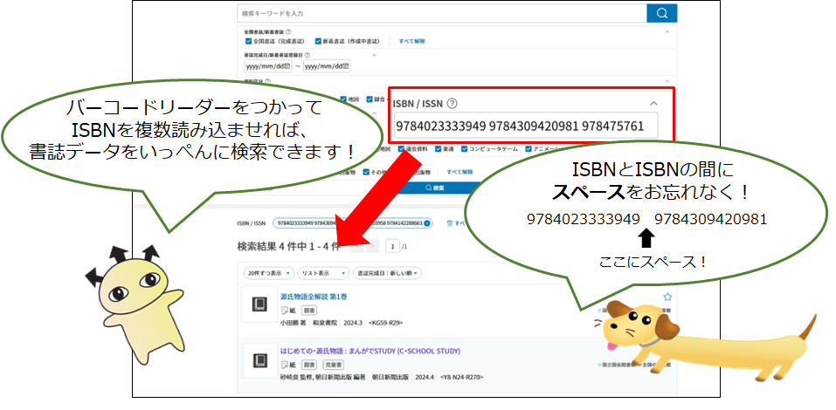Click the end date yyyy/mm/dd field
836x410 pixels.
pyautogui.click(x=327, y=66)
